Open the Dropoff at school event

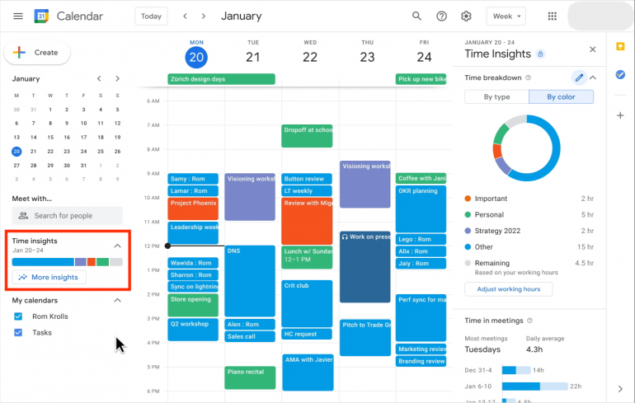click(x=307, y=136)
